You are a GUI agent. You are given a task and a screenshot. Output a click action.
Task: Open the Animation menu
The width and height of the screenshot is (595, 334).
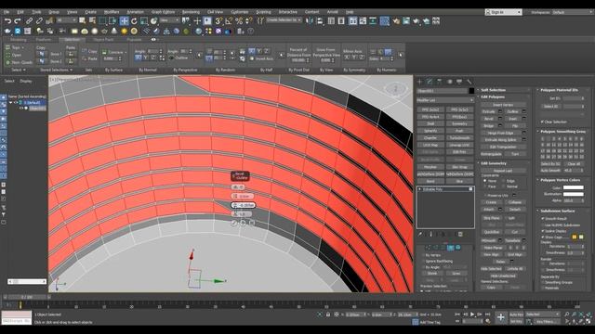135,12
